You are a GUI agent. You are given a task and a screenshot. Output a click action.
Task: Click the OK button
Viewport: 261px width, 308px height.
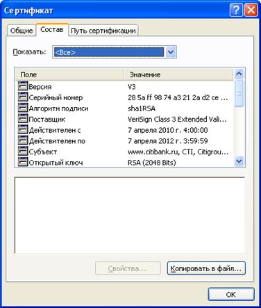coord(231,295)
